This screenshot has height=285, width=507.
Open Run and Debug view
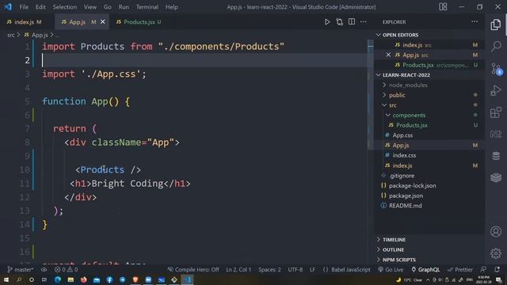496,90
